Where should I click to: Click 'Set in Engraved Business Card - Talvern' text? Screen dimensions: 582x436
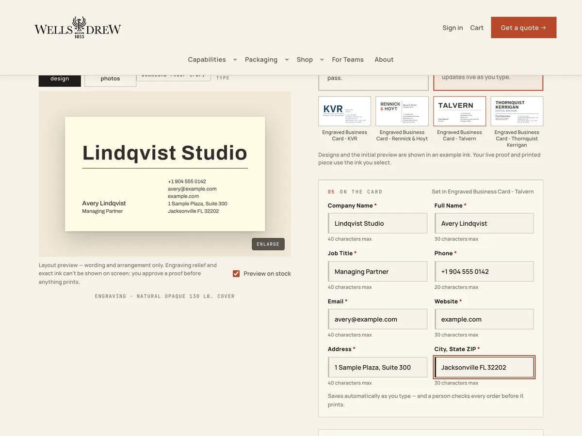point(483,191)
